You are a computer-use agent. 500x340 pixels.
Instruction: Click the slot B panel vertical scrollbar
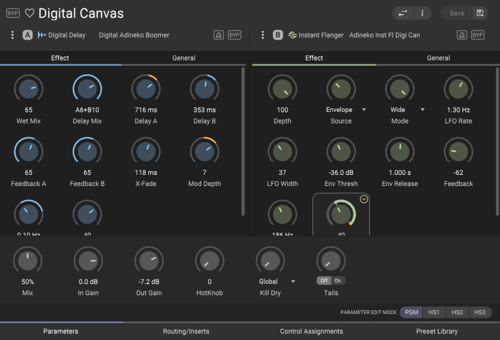(x=497, y=141)
